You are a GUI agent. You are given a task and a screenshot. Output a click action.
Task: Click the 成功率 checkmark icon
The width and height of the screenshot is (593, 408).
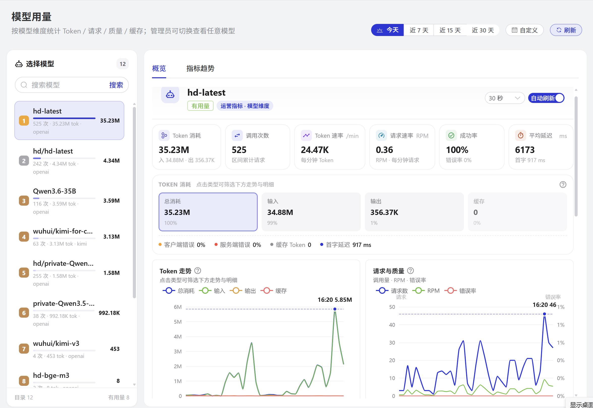tap(451, 135)
